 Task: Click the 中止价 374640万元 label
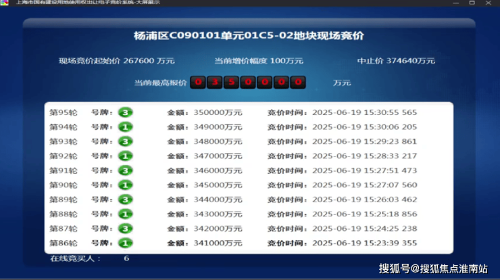coord(396,61)
